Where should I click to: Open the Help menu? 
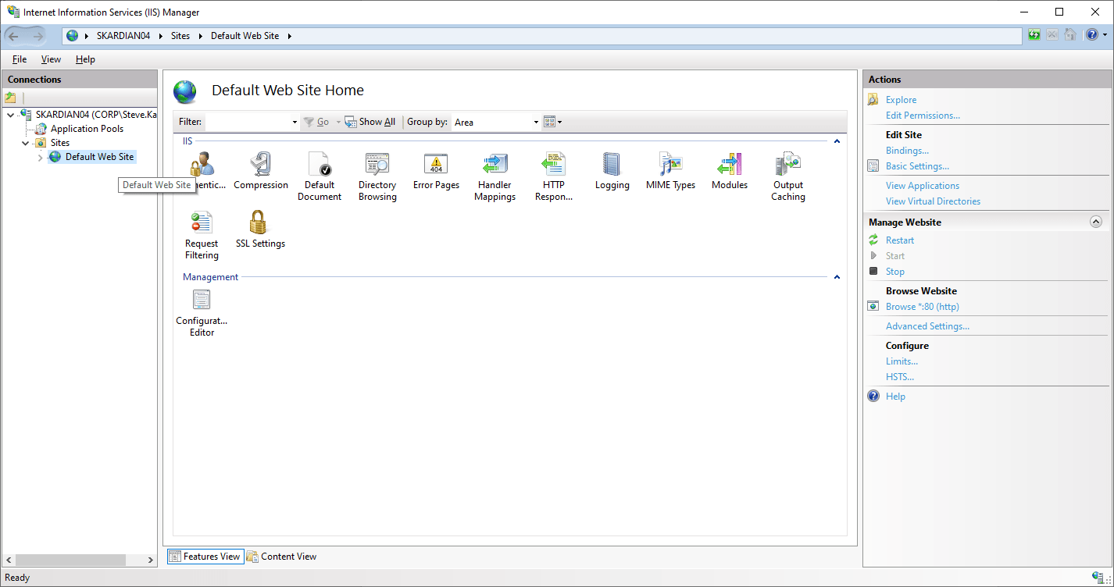pos(85,59)
